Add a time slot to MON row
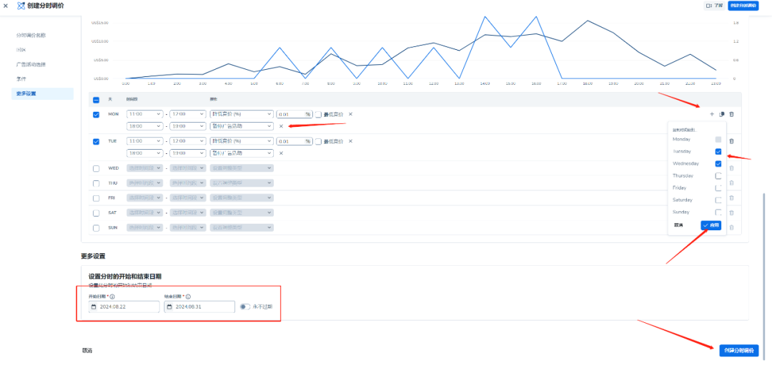Image resolution: width=772 pixels, height=365 pixels. [x=711, y=114]
